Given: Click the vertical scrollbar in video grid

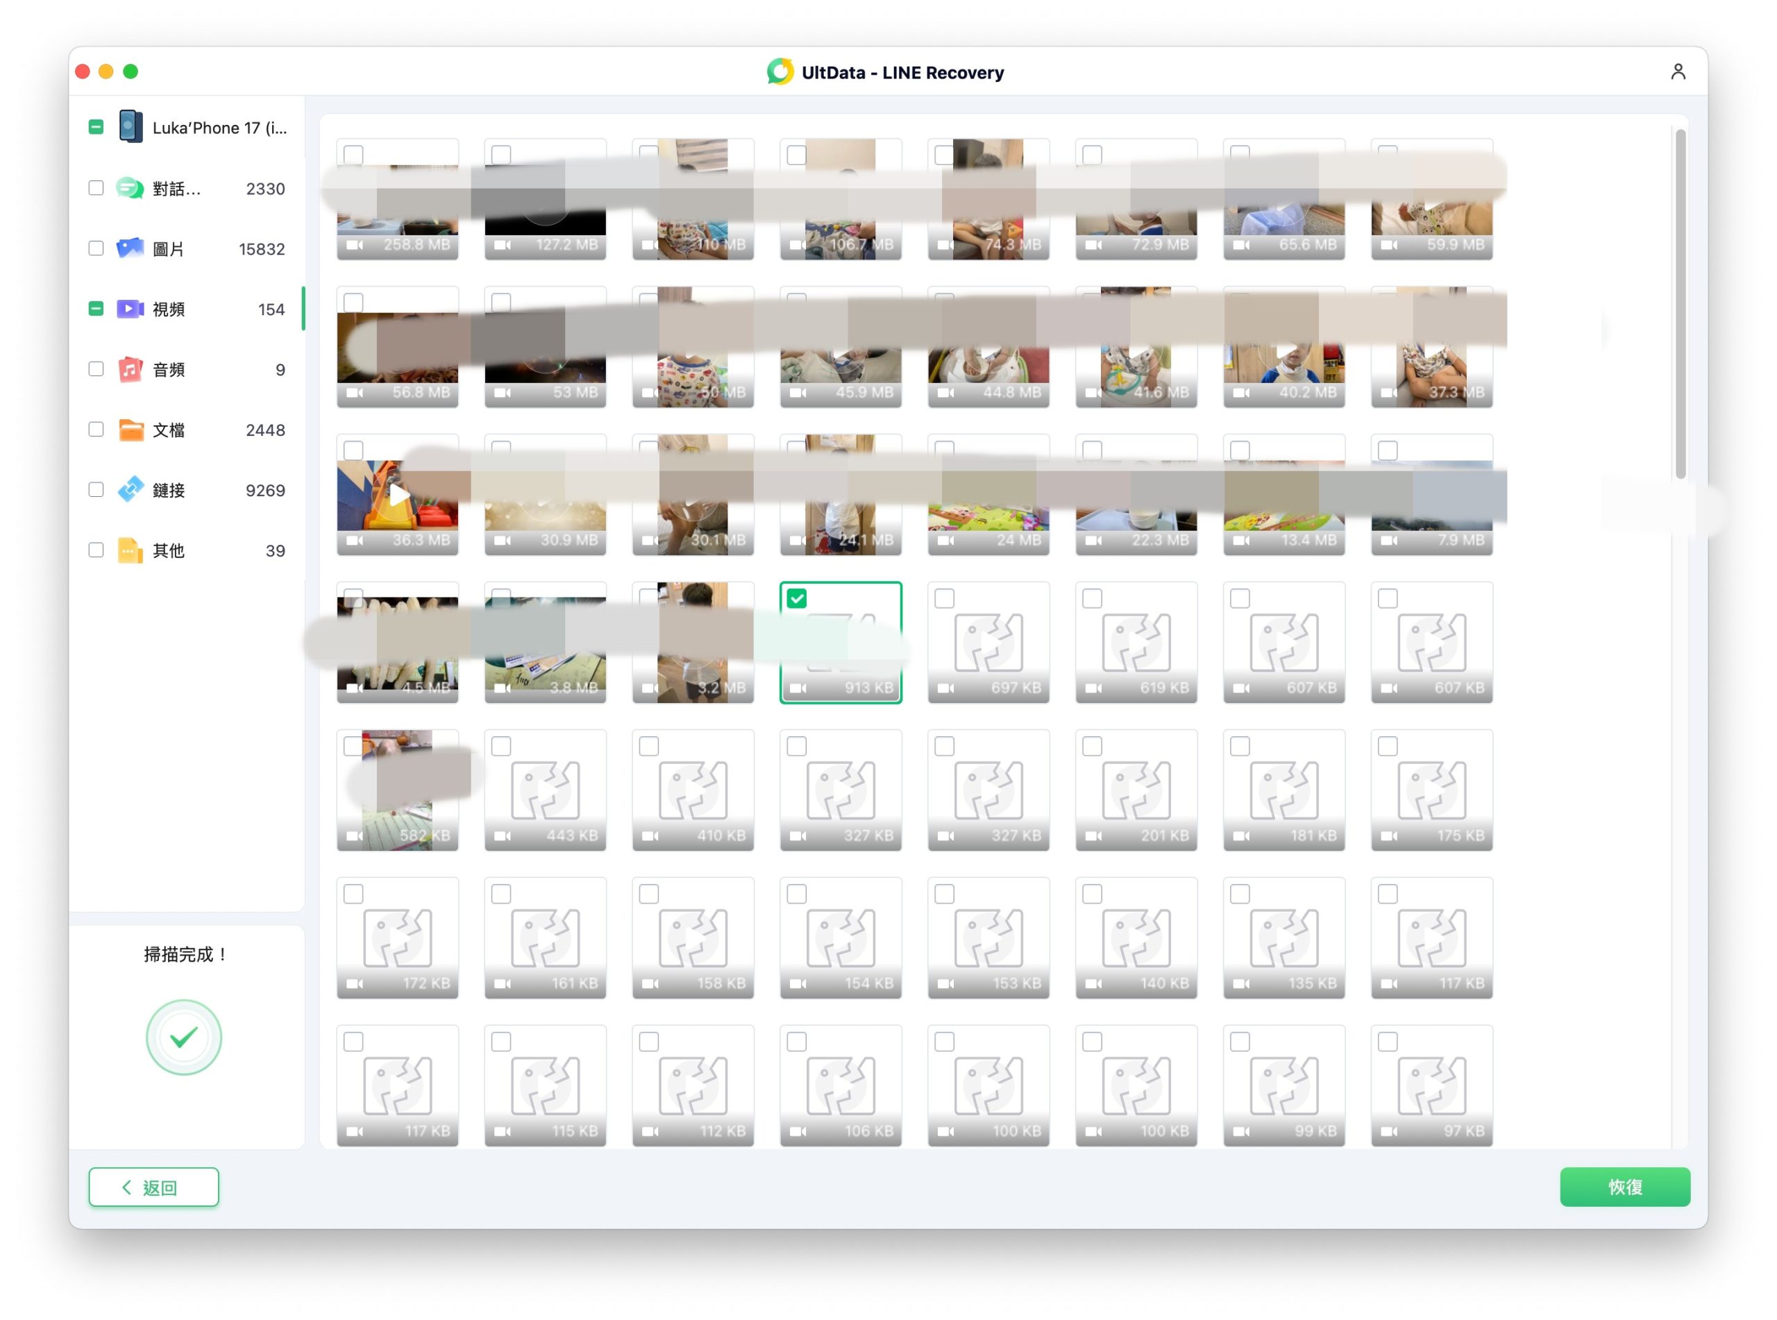Looking at the screenshot, I should tap(1680, 304).
